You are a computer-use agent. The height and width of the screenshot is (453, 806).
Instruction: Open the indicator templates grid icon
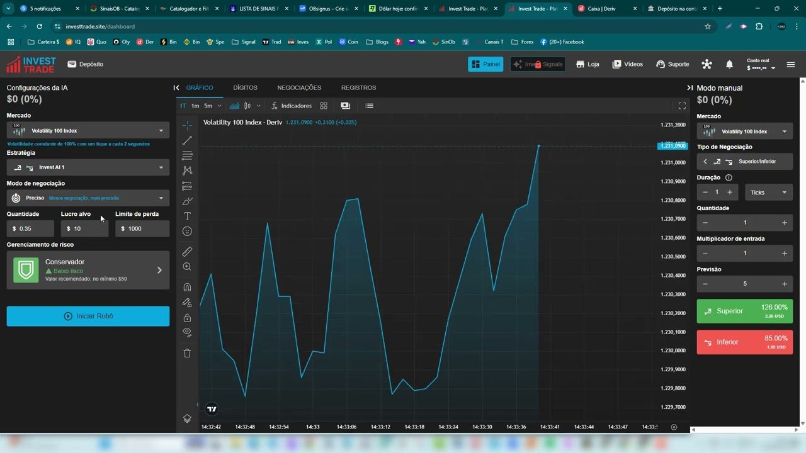coord(324,106)
